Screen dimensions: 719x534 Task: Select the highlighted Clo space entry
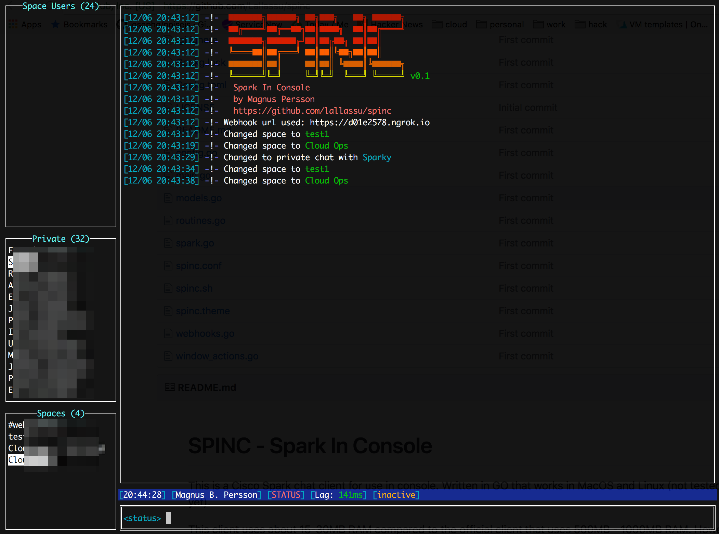16,460
